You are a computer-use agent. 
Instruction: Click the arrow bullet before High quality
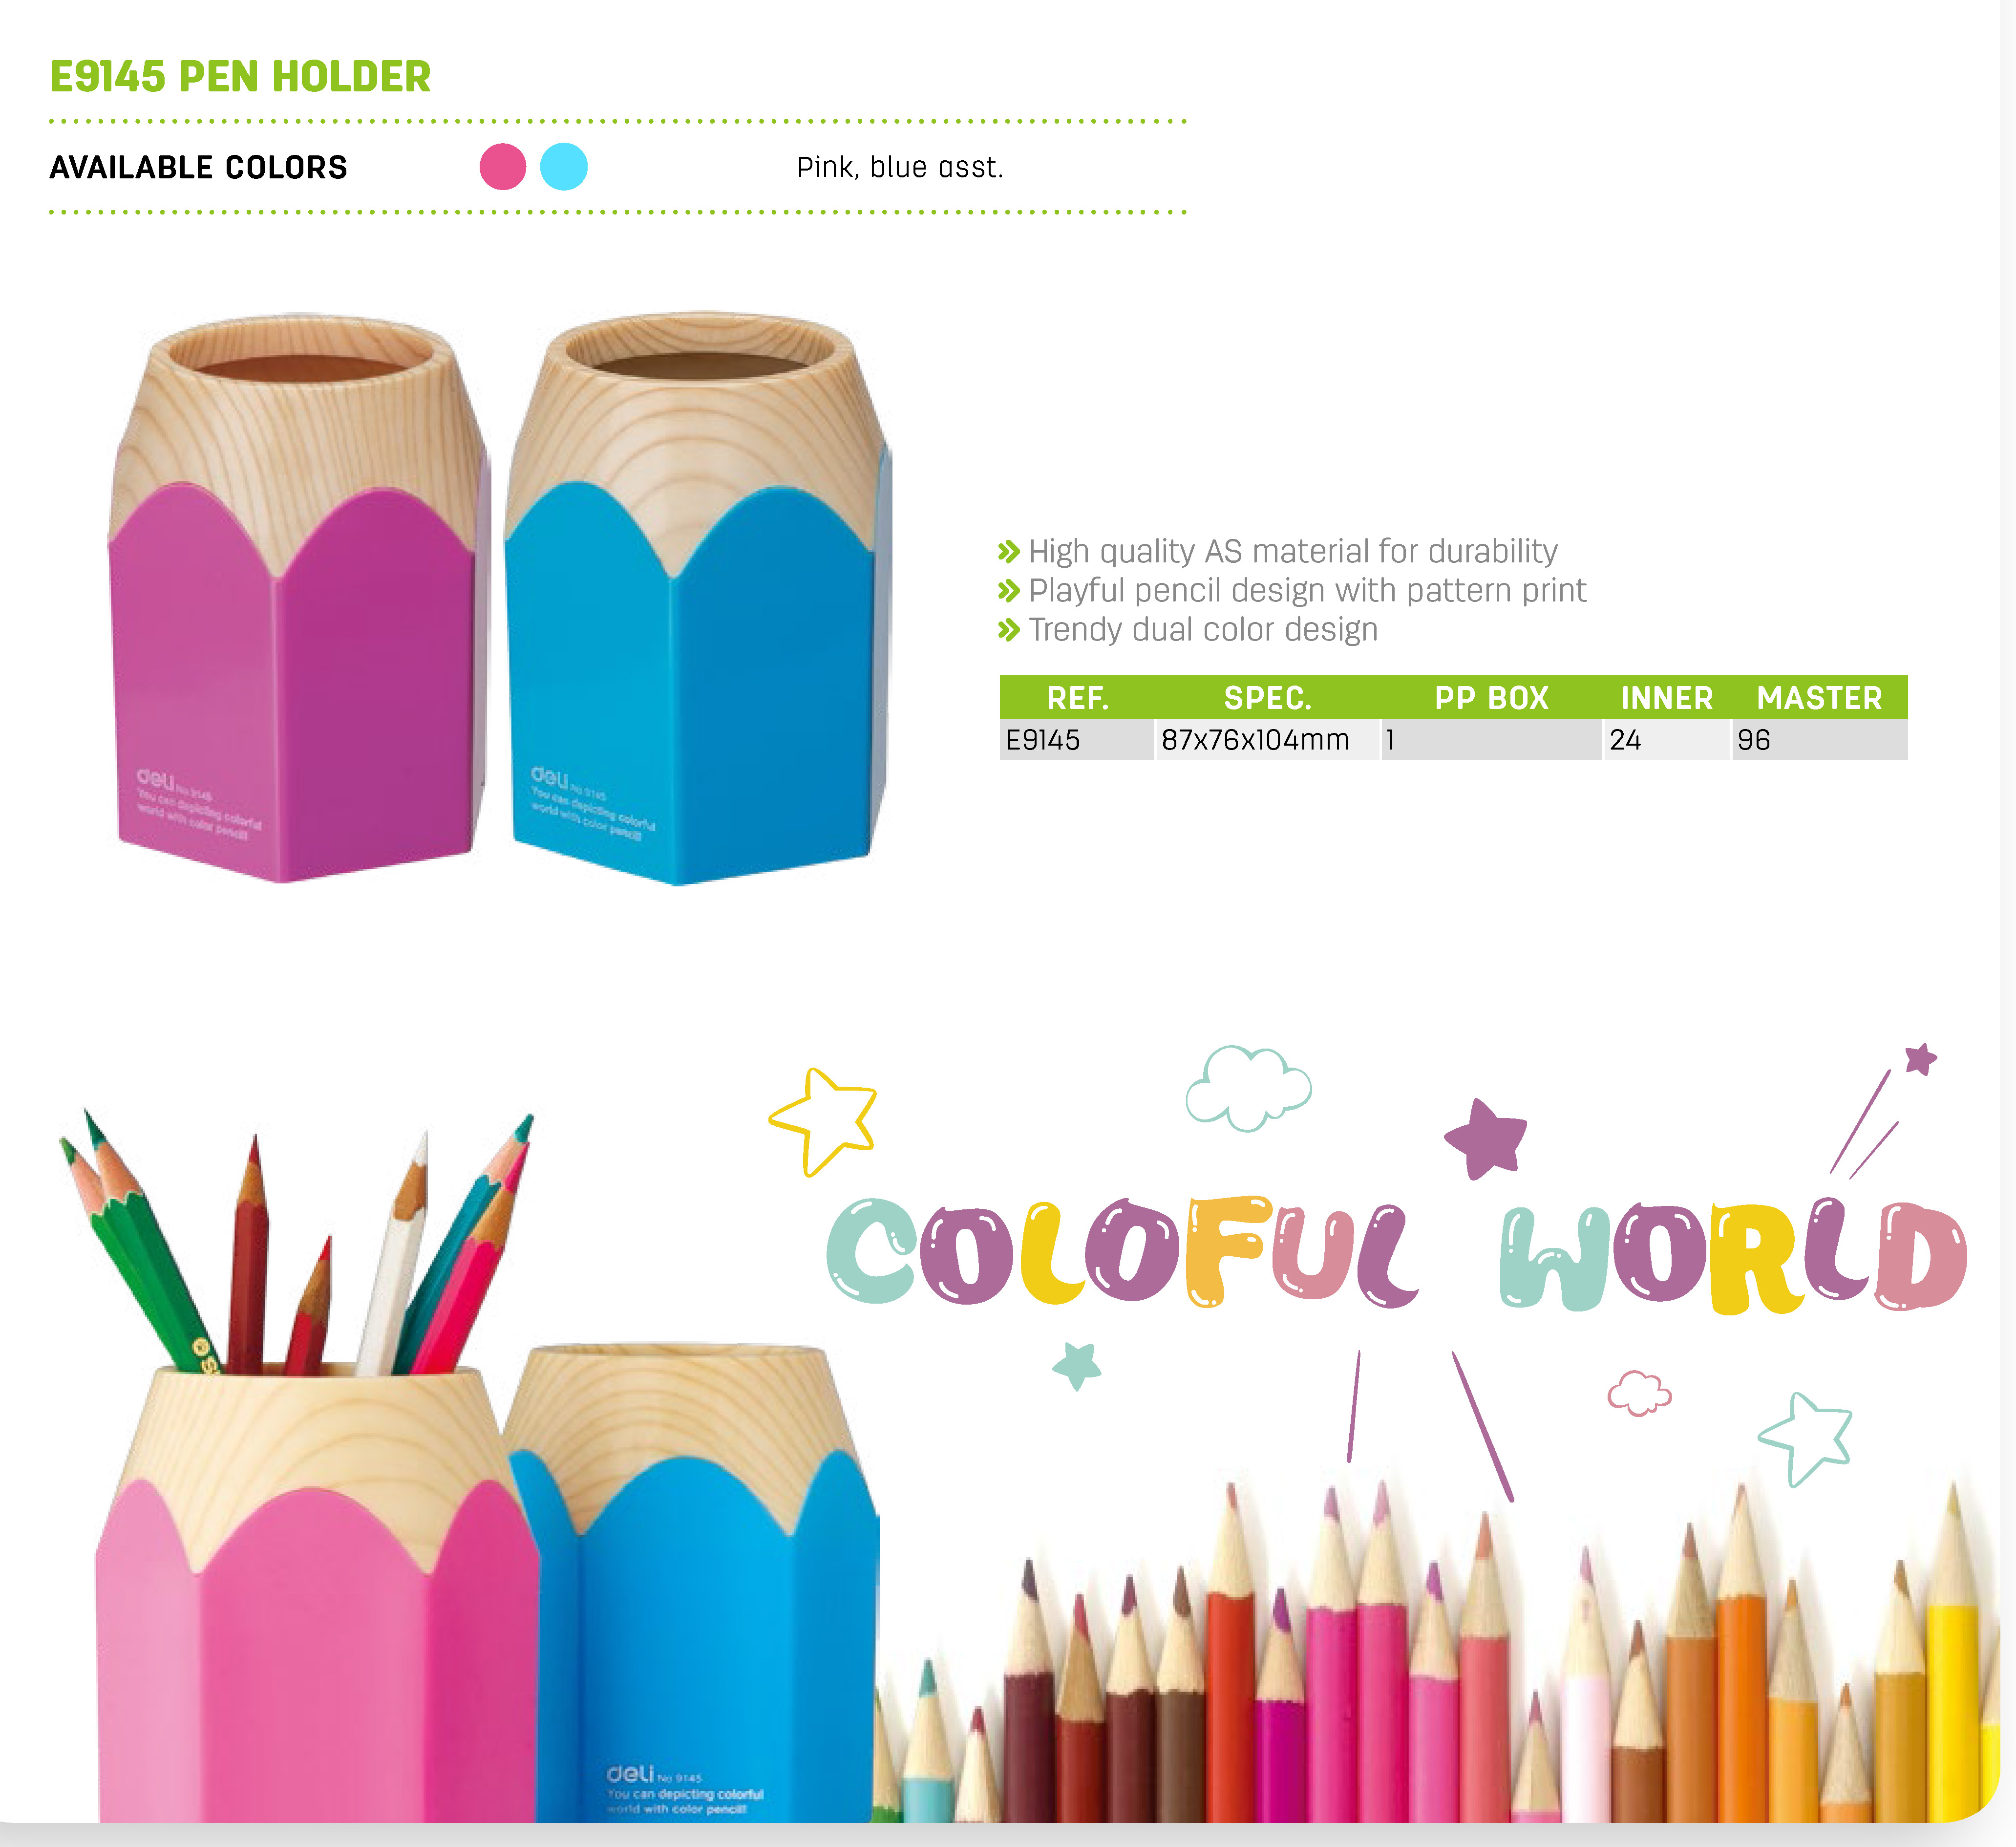(1009, 551)
